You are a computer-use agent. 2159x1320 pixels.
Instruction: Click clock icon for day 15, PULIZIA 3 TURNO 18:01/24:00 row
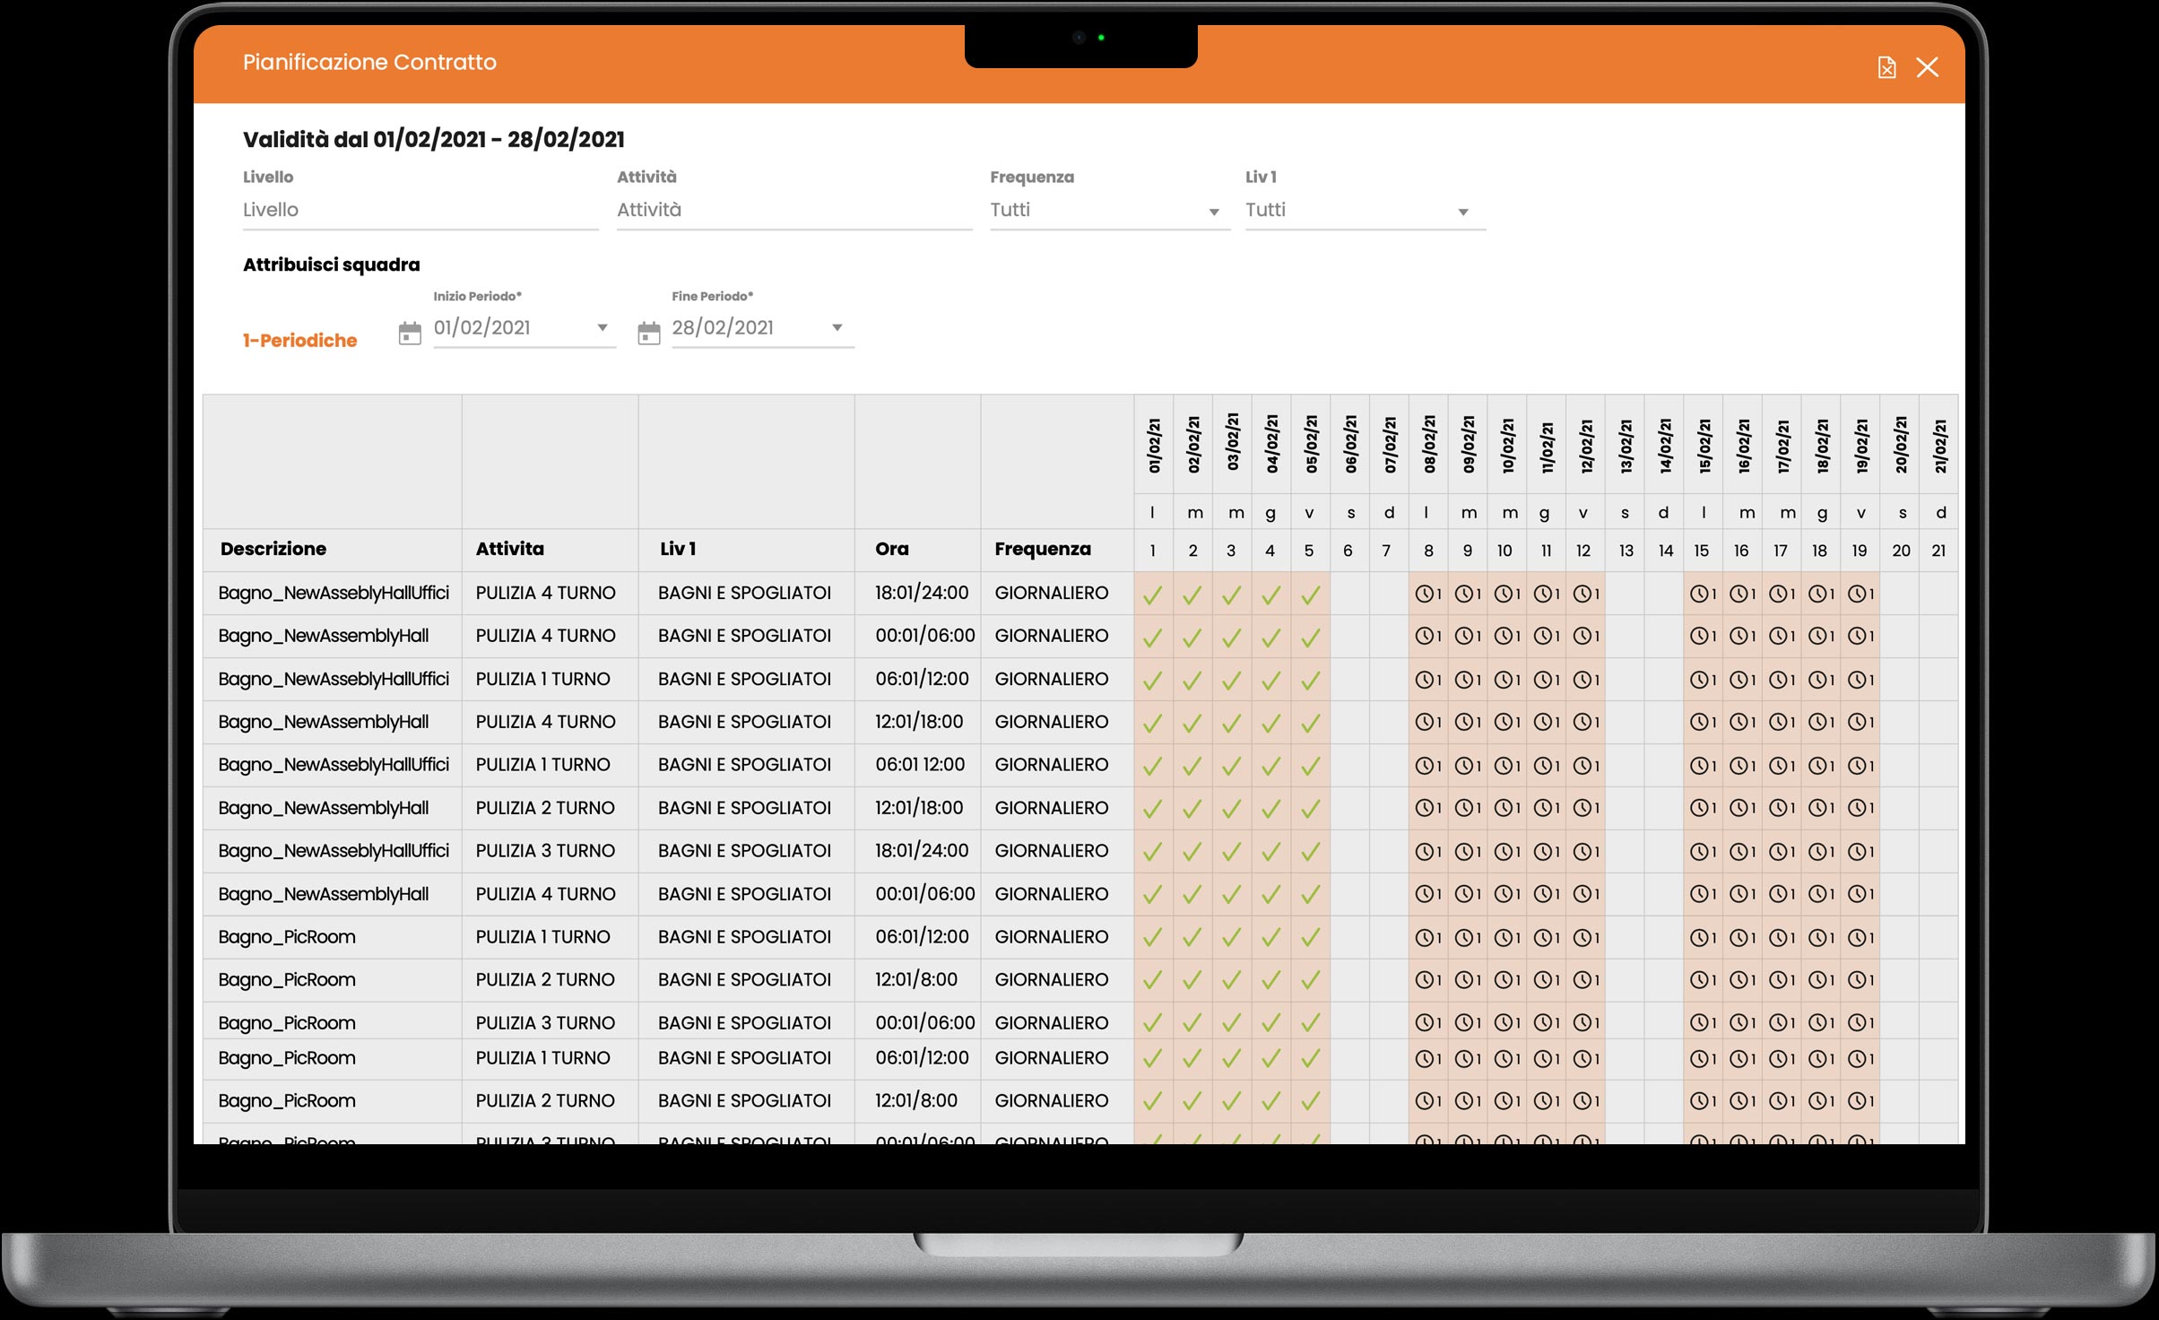click(x=1697, y=852)
